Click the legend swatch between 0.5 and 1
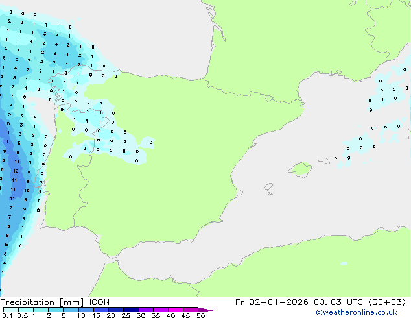411x318 pixels. (26, 310)
